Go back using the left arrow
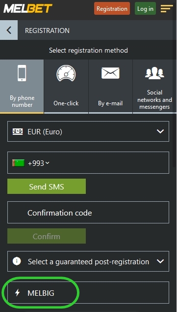177x312 pixels. (9, 31)
